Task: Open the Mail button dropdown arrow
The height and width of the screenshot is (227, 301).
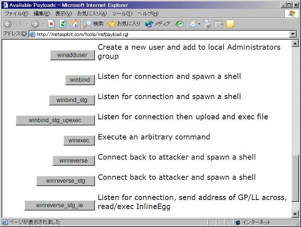Action: (199, 24)
